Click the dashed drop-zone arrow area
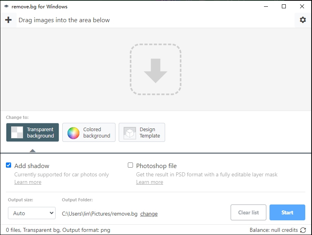Image resolution: width=312 pixels, height=235 pixels. point(155,69)
